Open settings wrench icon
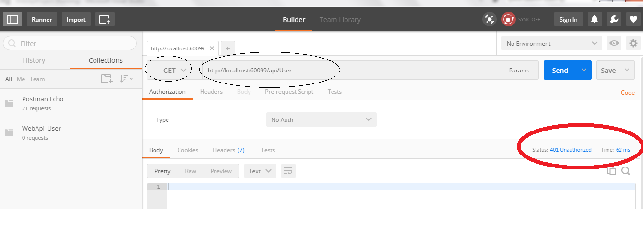The image size is (643, 226). point(614,19)
